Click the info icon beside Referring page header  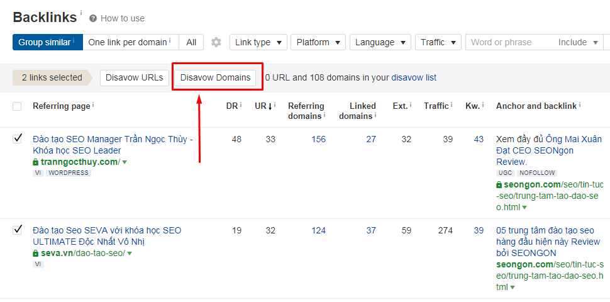pyautogui.click(x=93, y=104)
